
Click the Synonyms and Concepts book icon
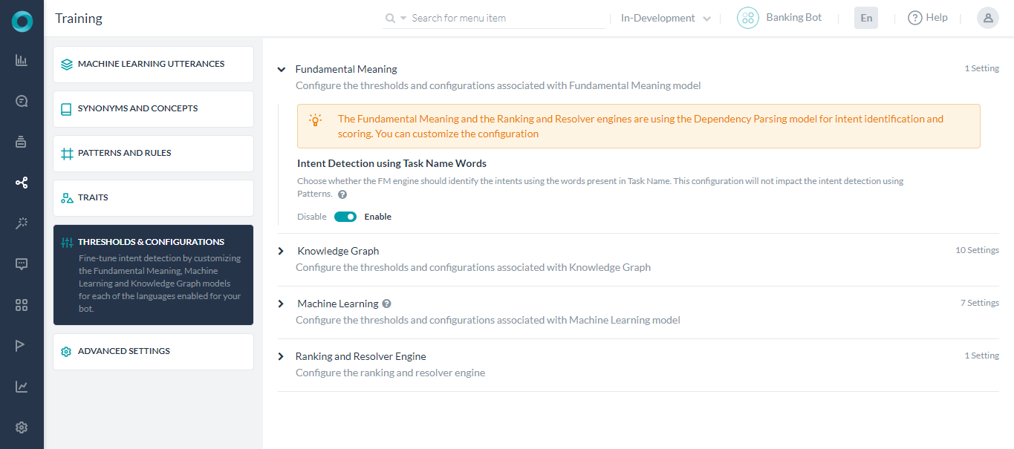[67, 109]
